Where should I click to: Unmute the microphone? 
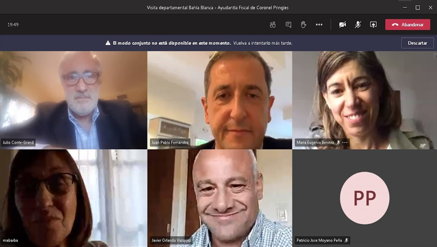click(358, 25)
